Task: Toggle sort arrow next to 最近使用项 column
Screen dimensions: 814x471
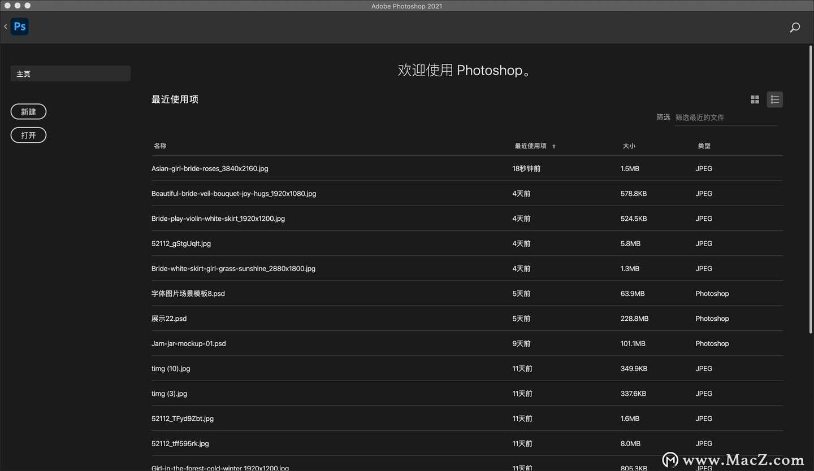Action: pos(554,146)
